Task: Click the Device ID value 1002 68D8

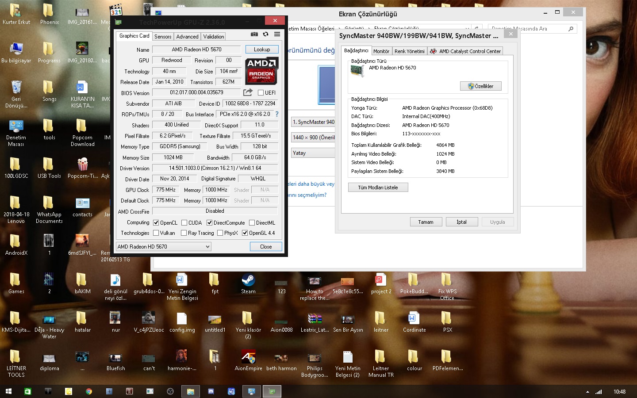Action: [250, 103]
